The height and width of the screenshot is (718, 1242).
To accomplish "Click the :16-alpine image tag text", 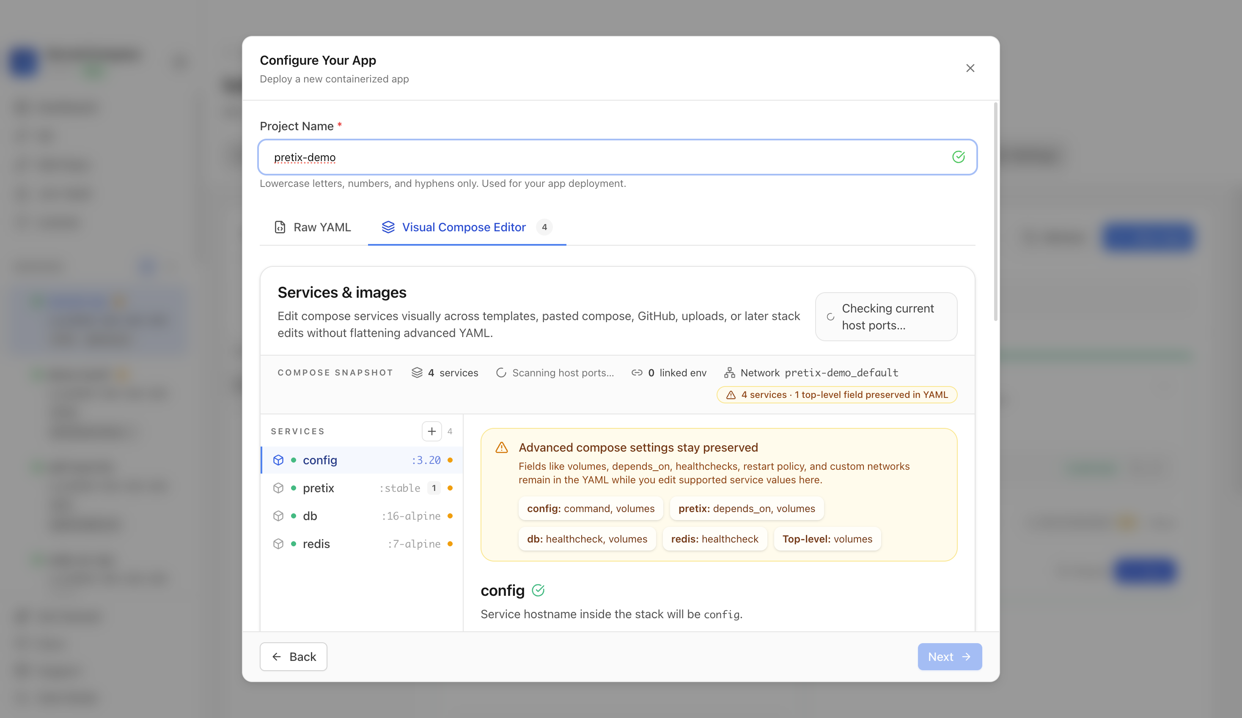I will (x=411, y=516).
